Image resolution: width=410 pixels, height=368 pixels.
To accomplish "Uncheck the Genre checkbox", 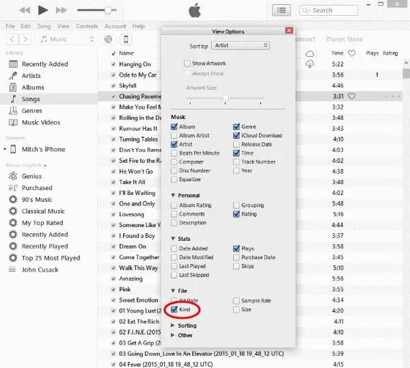I will (236, 127).
